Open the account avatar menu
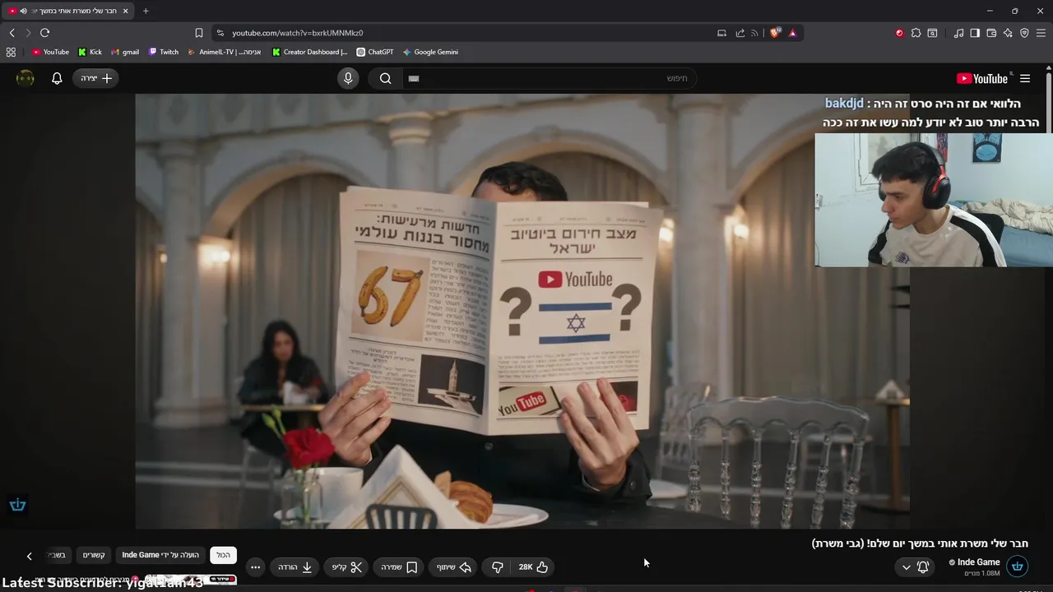 point(26,78)
